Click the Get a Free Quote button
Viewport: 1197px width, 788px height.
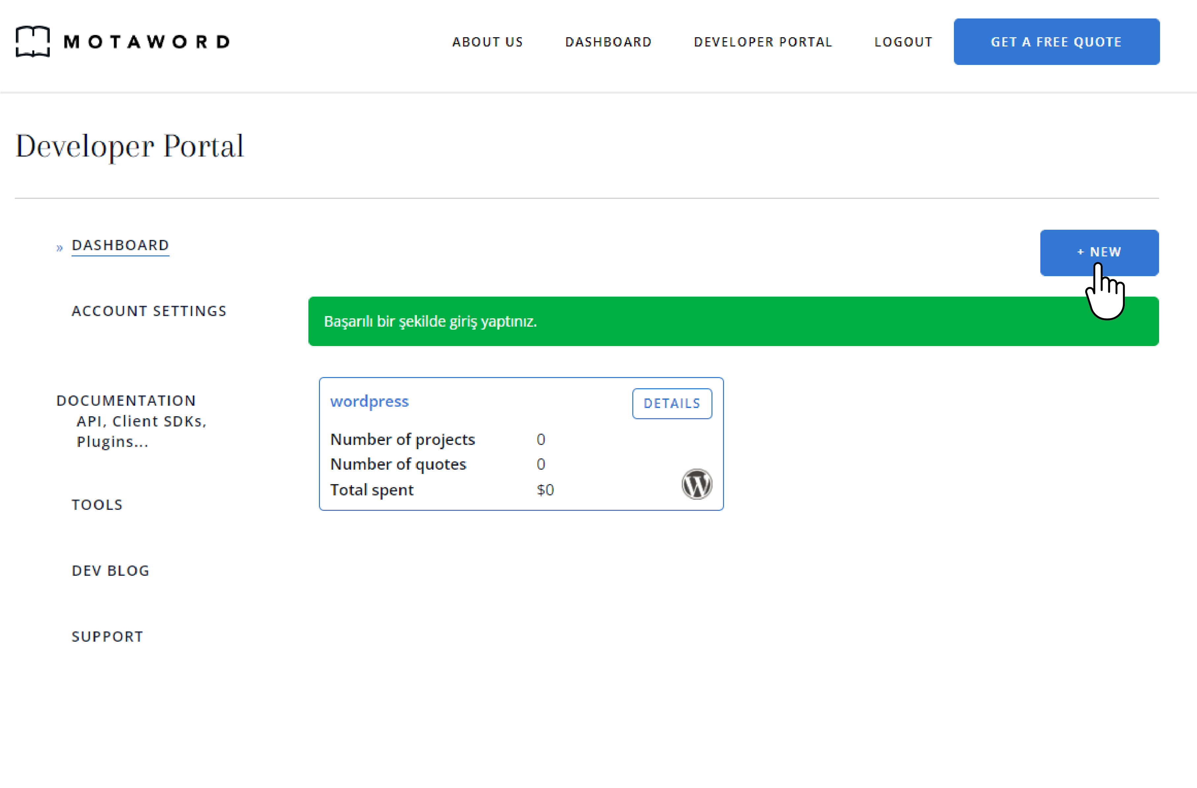pos(1056,42)
